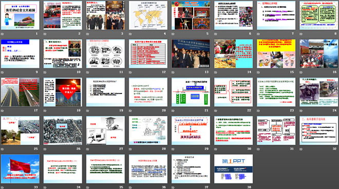Click the animation star icon below slide 22

tap(216, 111)
